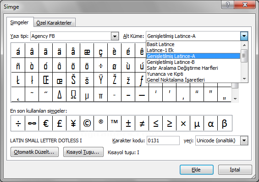Pick the — em dash cell

click(x=142, y=94)
